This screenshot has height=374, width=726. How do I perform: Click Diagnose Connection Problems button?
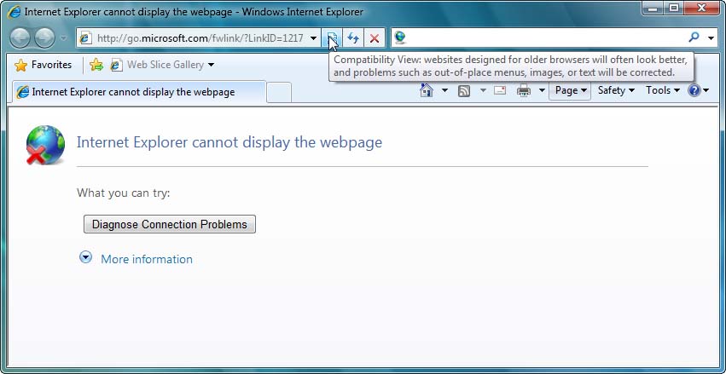[x=170, y=224]
